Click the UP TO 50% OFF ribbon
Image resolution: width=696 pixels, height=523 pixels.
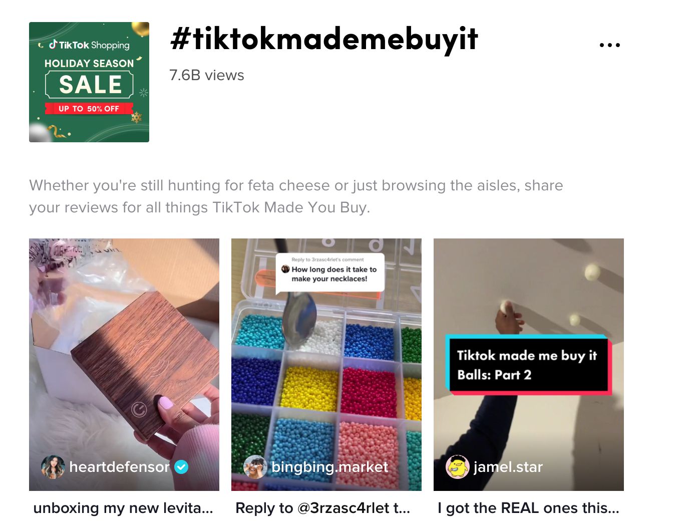click(89, 109)
